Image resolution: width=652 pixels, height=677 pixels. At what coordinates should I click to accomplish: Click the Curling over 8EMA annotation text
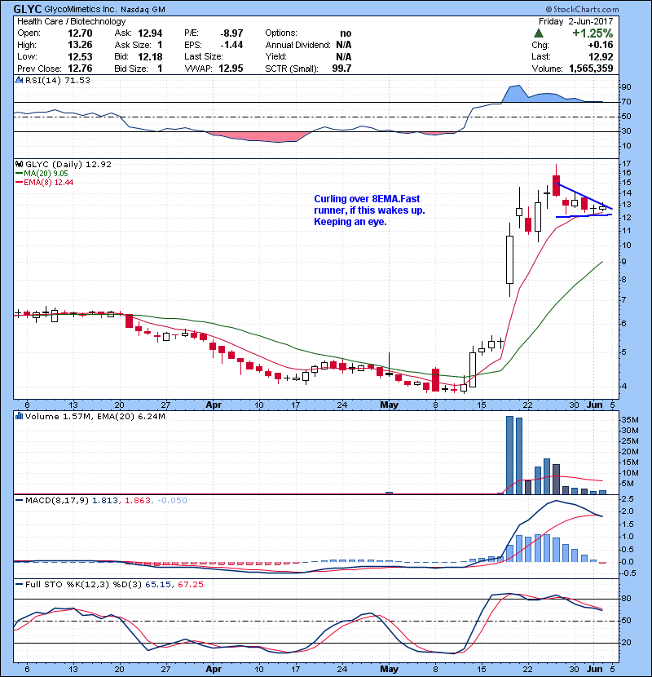[x=369, y=210]
